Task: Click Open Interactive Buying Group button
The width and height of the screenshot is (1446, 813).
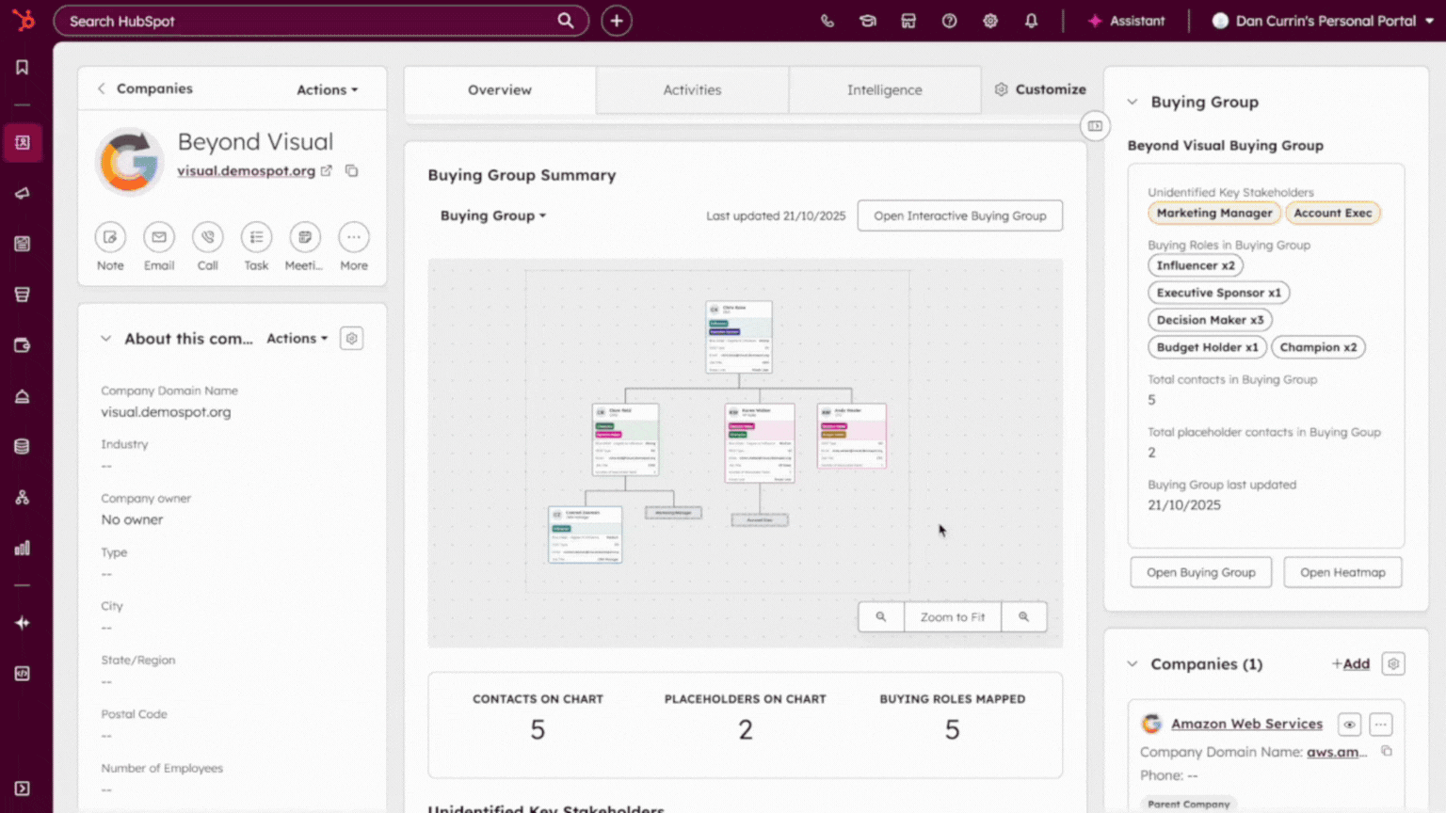Action: (959, 215)
